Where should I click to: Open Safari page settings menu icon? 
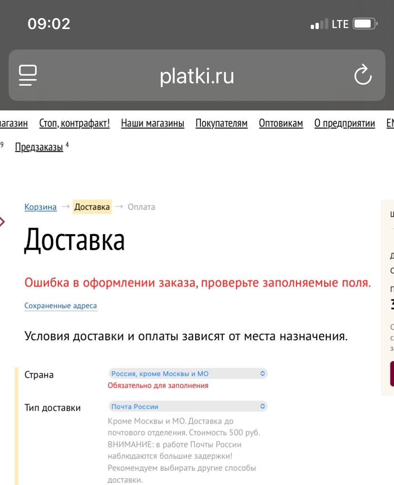point(28,76)
